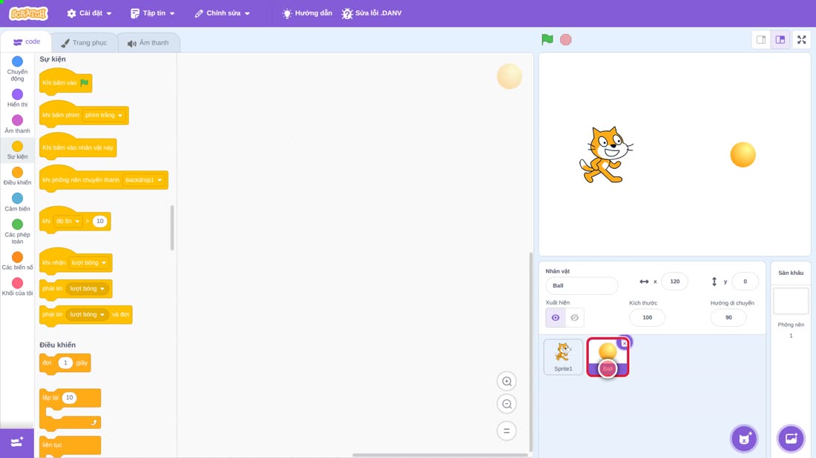
Task: Click the Kích thước size field
Action: [647, 318]
